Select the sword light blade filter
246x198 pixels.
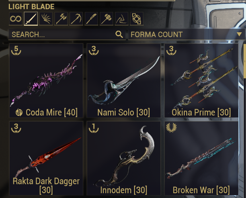click(31, 19)
